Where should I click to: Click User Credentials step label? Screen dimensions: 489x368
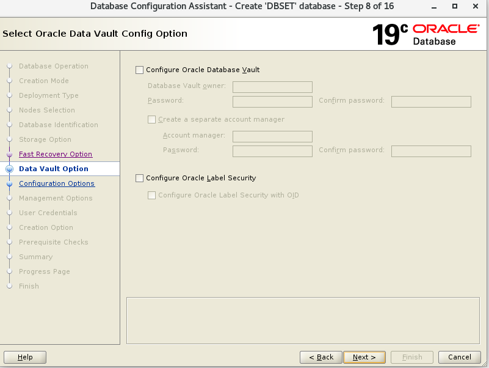[48, 213]
